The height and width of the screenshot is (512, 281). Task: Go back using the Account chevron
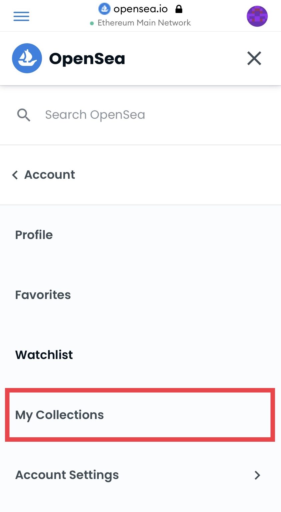(15, 175)
